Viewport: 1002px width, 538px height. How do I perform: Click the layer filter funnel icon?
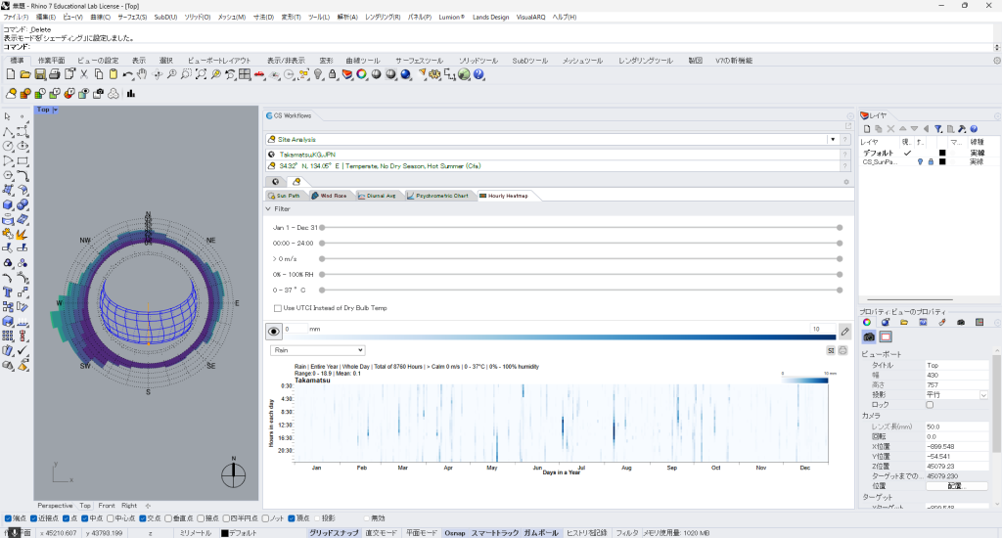pyautogui.click(x=937, y=128)
